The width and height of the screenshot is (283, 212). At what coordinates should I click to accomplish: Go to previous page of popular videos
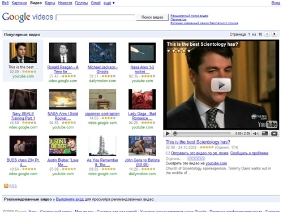pos(267,34)
